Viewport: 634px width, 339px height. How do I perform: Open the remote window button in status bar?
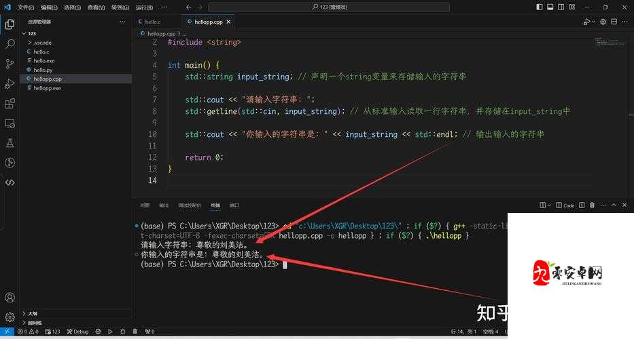coord(7,332)
